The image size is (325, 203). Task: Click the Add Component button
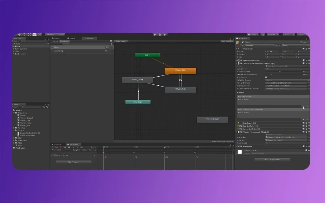coord(273,160)
